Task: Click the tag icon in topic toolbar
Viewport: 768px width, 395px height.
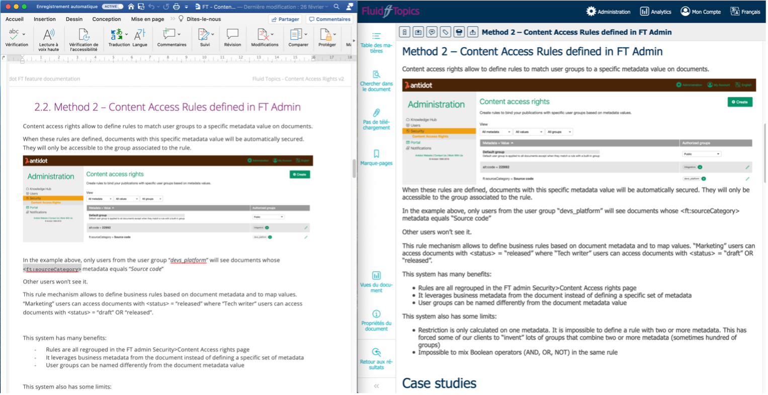Action: tap(445, 32)
